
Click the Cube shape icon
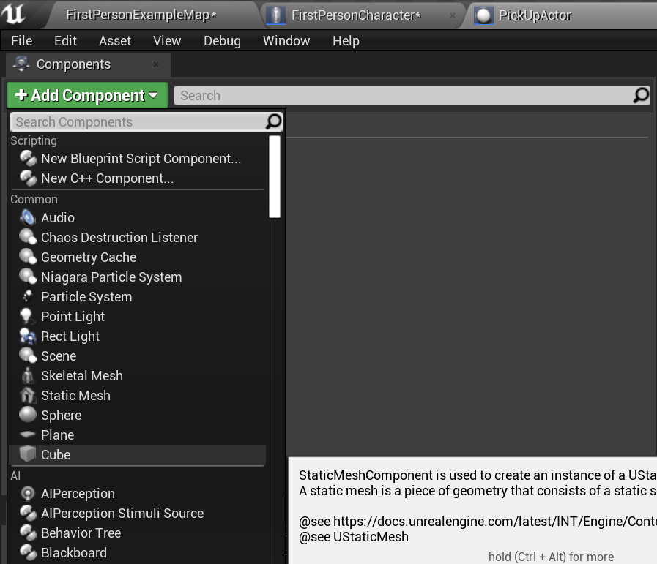(x=28, y=454)
